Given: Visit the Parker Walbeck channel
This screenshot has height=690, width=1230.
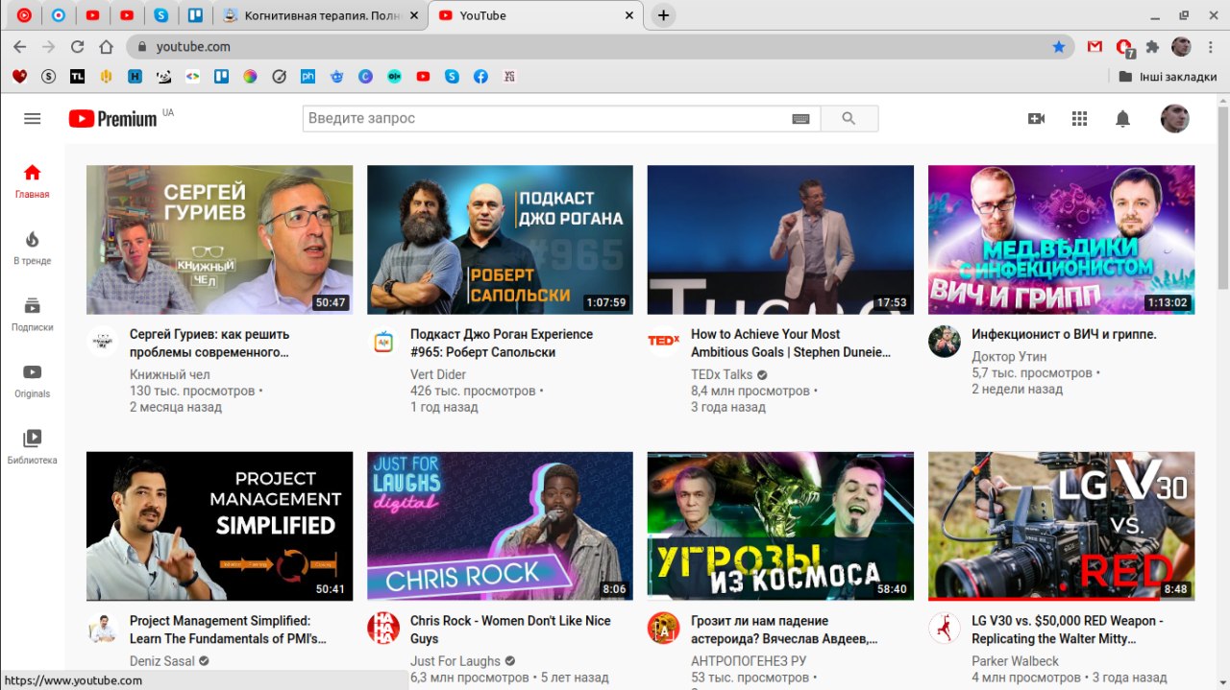Looking at the screenshot, I should coord(1015,661).
